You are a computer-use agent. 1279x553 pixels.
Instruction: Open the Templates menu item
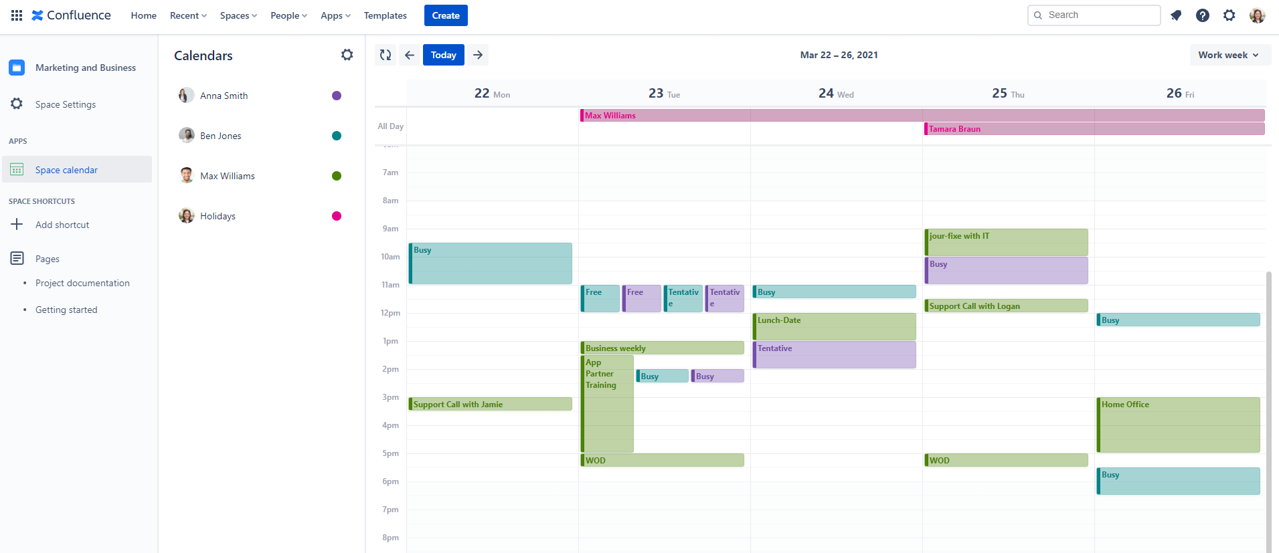pos(385,15)
